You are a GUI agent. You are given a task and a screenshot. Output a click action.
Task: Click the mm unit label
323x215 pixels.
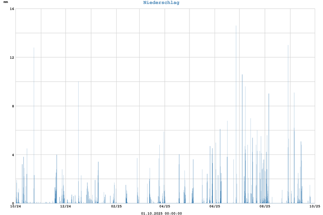[6, 3]
